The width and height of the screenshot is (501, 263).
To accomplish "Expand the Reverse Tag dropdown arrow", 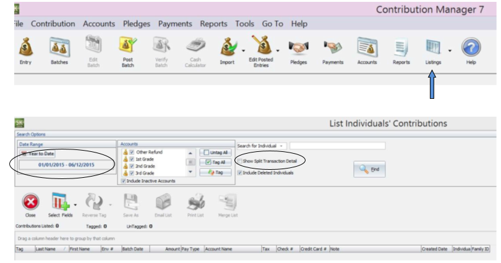I will click(x=110, y=205).
